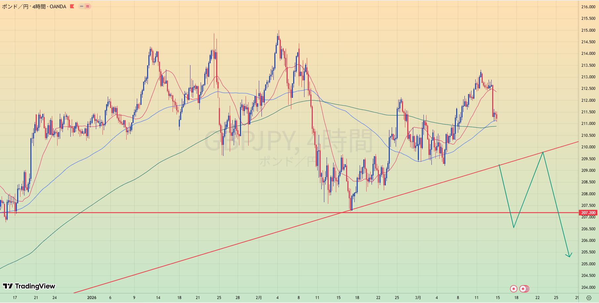Click the 3月 label on time axis
Screen dimensions: 599x303
pyautogui.click(x=418, y=298)
